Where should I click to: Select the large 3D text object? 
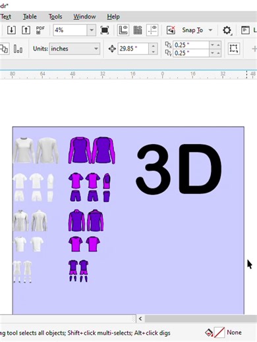click(179, 169)
